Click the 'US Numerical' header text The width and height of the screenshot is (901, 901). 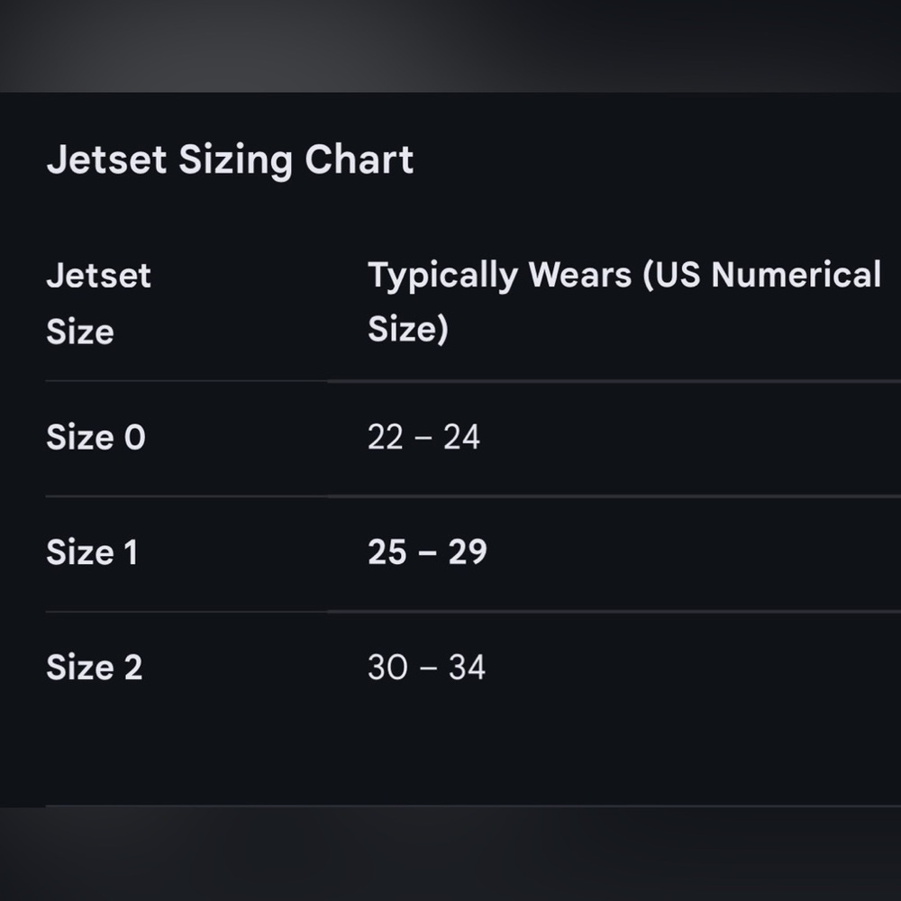(x=762, y=275)
